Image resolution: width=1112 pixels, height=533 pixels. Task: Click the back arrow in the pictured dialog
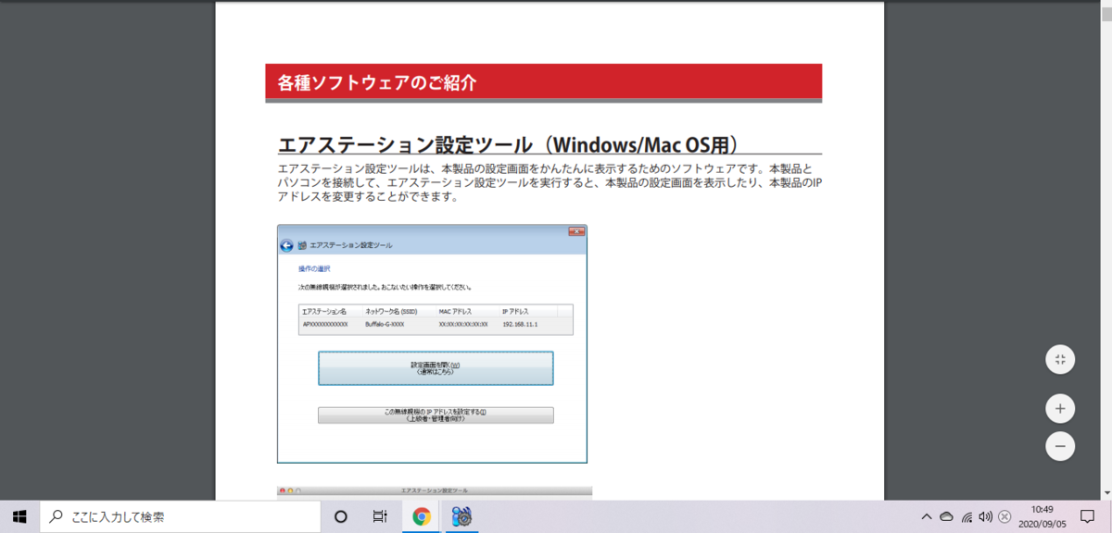point(287,245)
